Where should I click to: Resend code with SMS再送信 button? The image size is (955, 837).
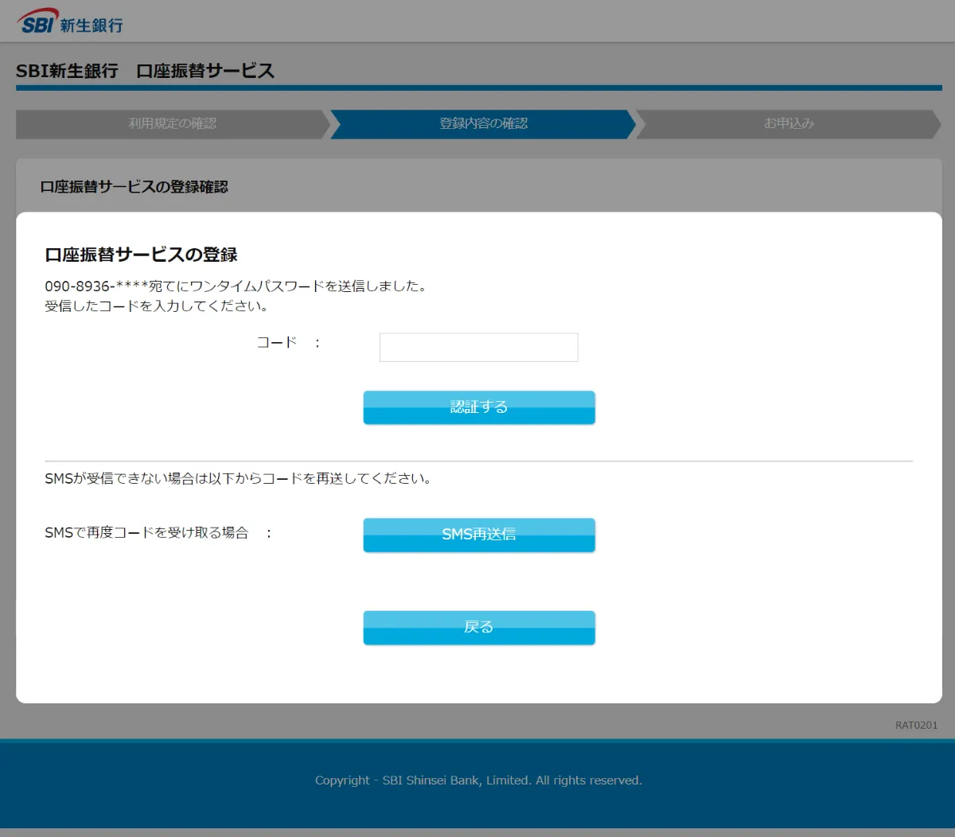478,535
